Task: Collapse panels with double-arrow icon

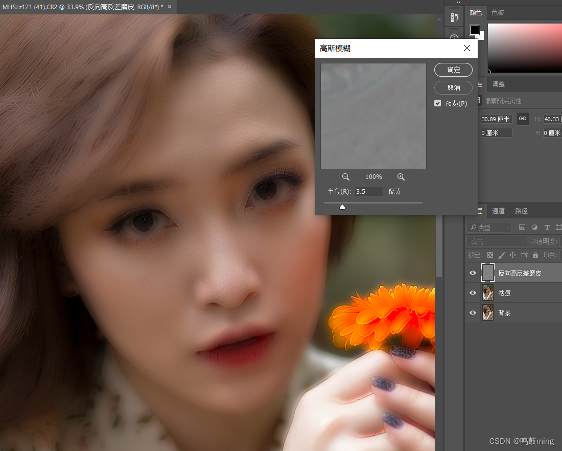Action: pyautogui.click(x=458, y=2)
